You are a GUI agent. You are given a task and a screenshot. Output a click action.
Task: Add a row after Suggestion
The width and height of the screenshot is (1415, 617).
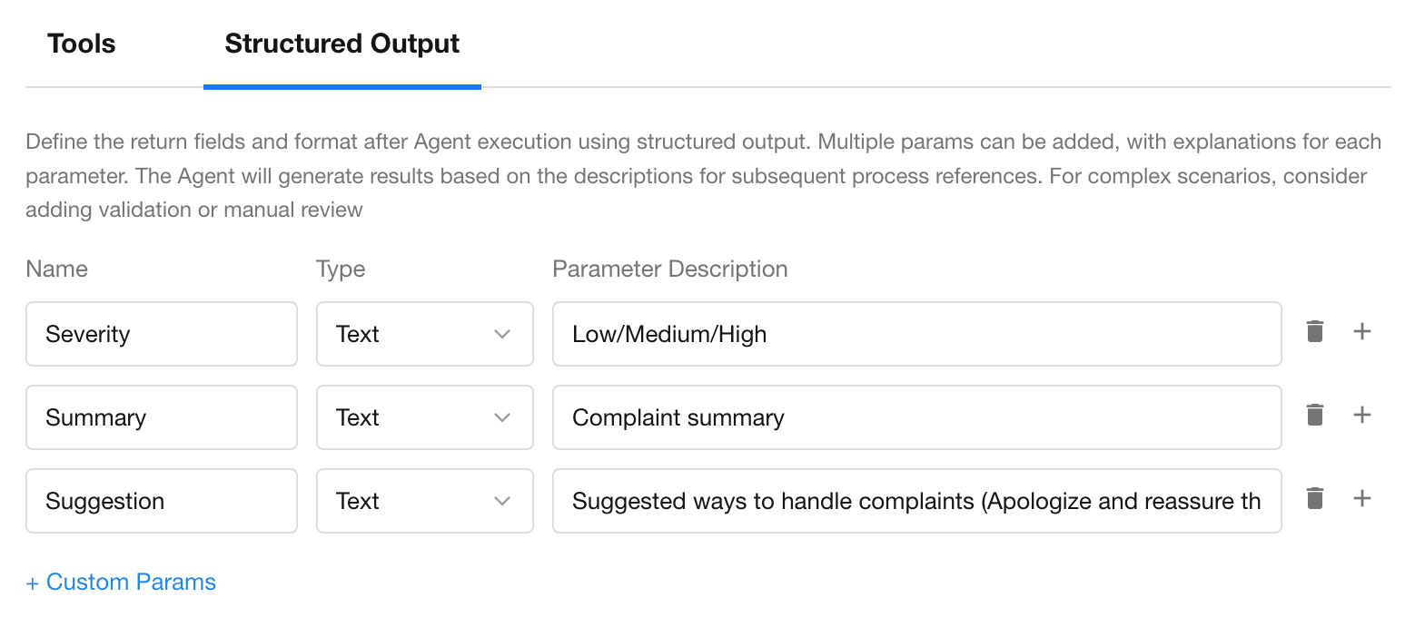[x=1361, y=499]
